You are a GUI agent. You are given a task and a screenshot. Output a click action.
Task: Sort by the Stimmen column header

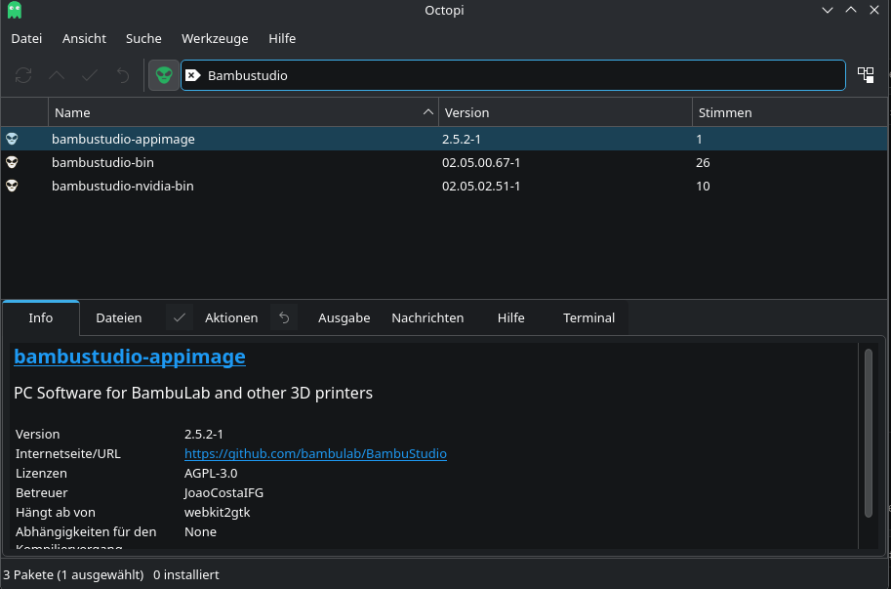(x=790, y=112)
